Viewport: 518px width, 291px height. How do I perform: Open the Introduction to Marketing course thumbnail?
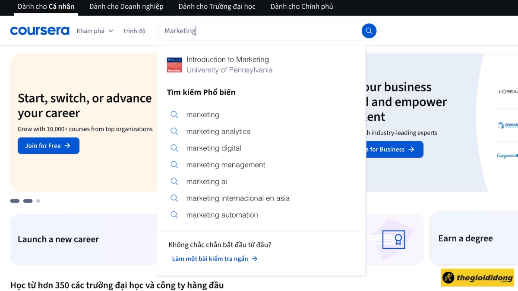[174, 65]
